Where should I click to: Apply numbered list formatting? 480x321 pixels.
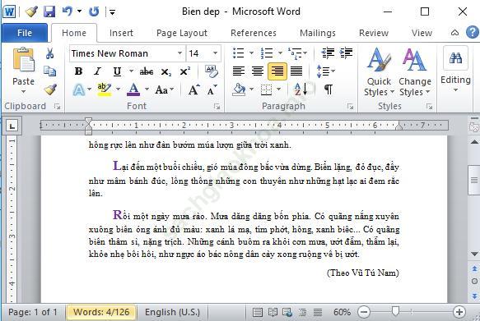coord(266,53)
